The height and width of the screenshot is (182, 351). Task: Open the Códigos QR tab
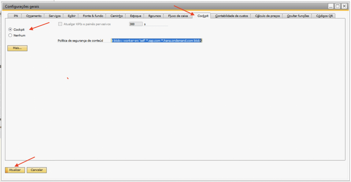pos(324,16)
